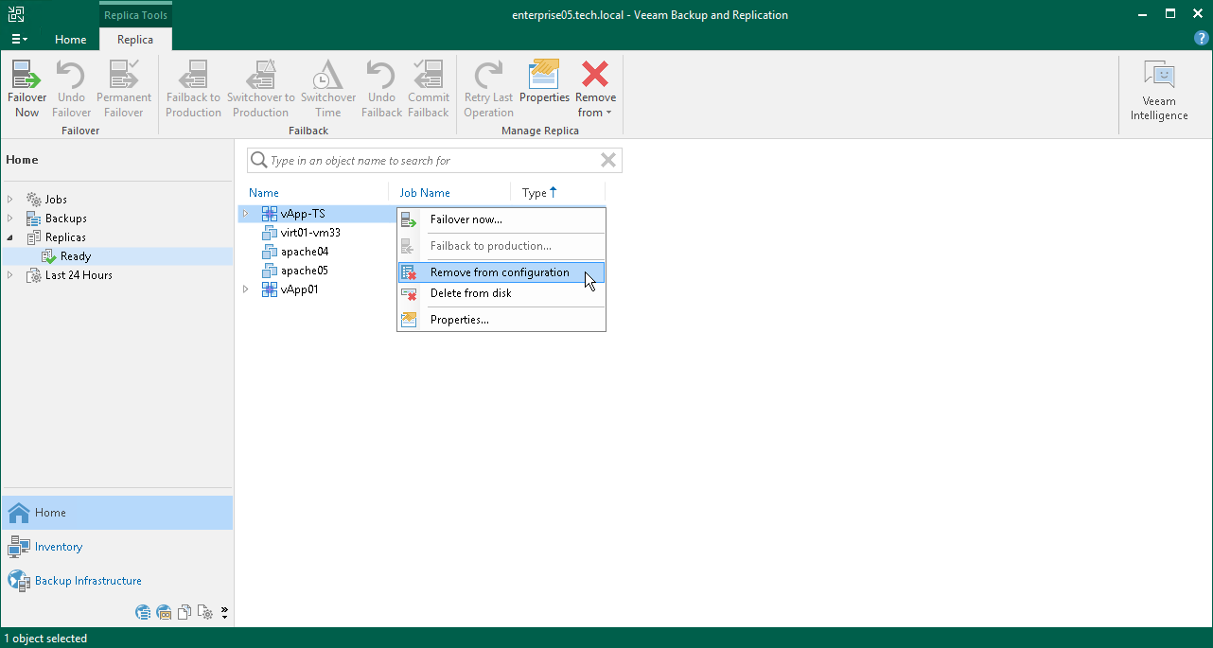Select Backups in the Home tree
The width and height of the screenshot is (1213, 648).
pyautogui.click(x=66, y=219)
